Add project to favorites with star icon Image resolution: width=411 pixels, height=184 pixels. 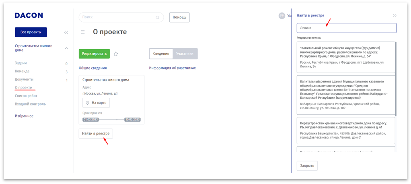pyautogui.click(x=116, y=54)
